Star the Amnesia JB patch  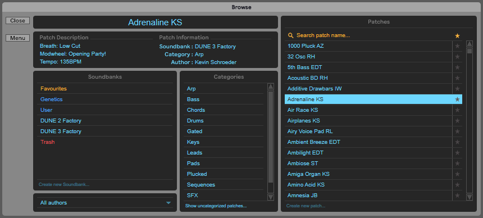(x=457, y=196)
